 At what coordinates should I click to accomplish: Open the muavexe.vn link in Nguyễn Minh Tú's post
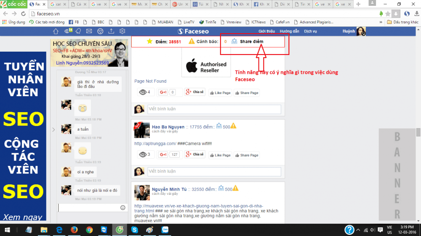coord(199,208)
